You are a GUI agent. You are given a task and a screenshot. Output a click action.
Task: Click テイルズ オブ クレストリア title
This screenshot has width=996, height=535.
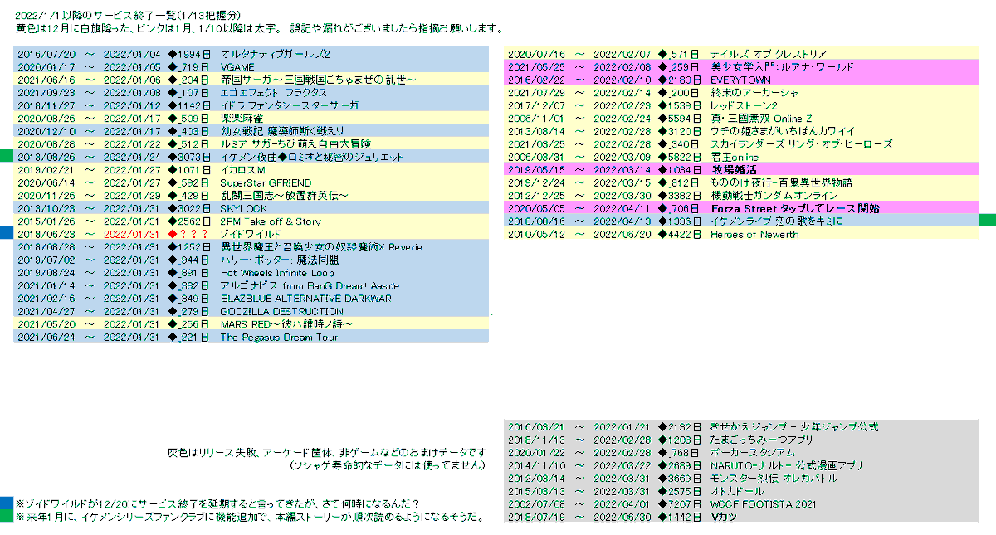(x=769, y=54)
